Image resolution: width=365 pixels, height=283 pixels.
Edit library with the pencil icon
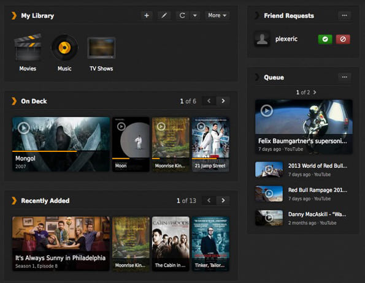(164, 15)
